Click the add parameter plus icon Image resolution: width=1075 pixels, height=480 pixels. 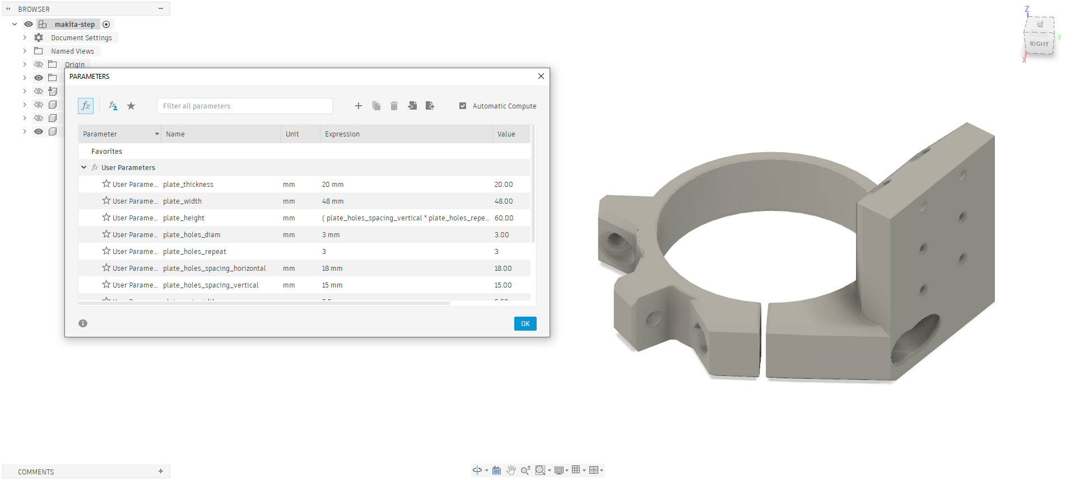[359, 106]
